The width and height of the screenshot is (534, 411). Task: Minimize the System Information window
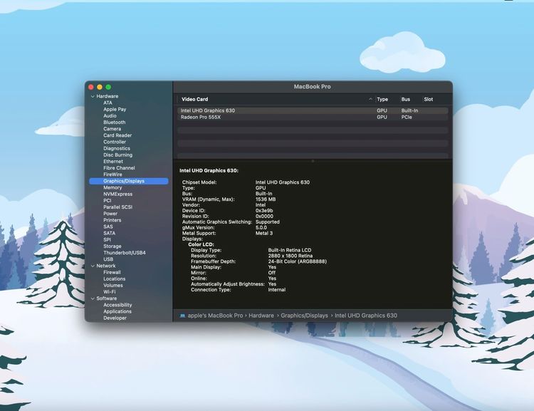coord(100,87)
